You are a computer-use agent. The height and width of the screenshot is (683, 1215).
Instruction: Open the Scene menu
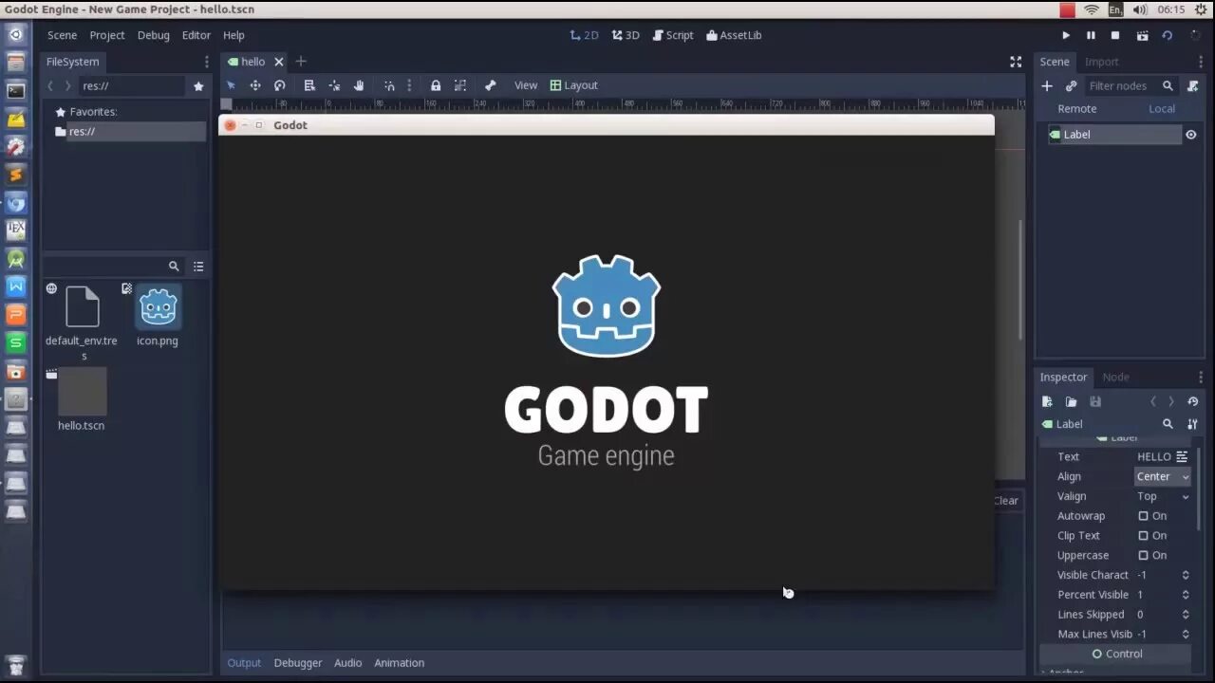[63, 35]
